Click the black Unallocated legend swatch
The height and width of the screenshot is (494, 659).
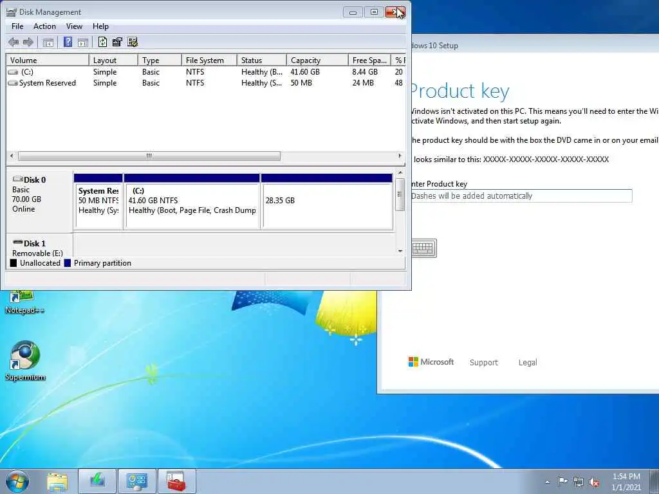pos(14,263)
